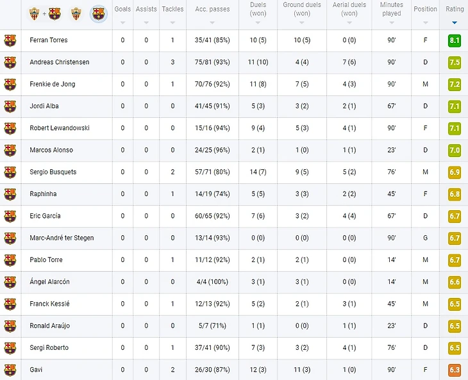Click the team crest beside Gavi
The image size is (468, 380).
click(x=10, y=370)
